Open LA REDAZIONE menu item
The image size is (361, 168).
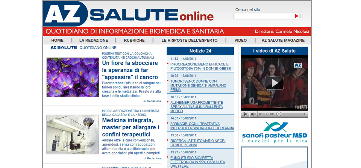tap(94, 40)
